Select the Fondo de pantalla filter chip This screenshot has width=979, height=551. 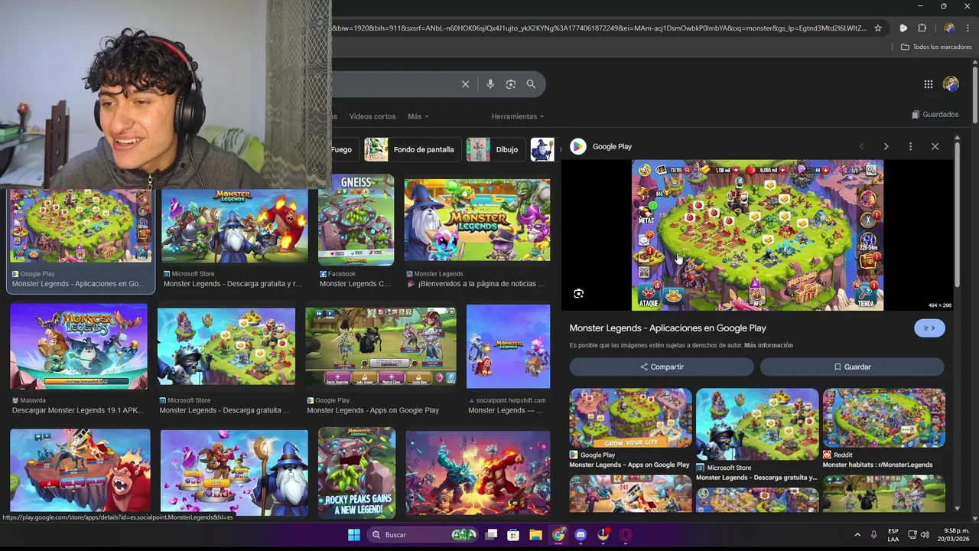pyautogui.click(x=412, y=149)
